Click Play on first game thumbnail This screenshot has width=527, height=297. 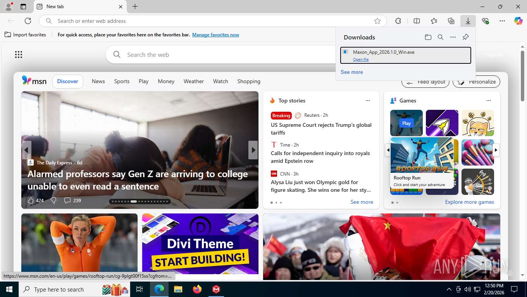[406, 123]
